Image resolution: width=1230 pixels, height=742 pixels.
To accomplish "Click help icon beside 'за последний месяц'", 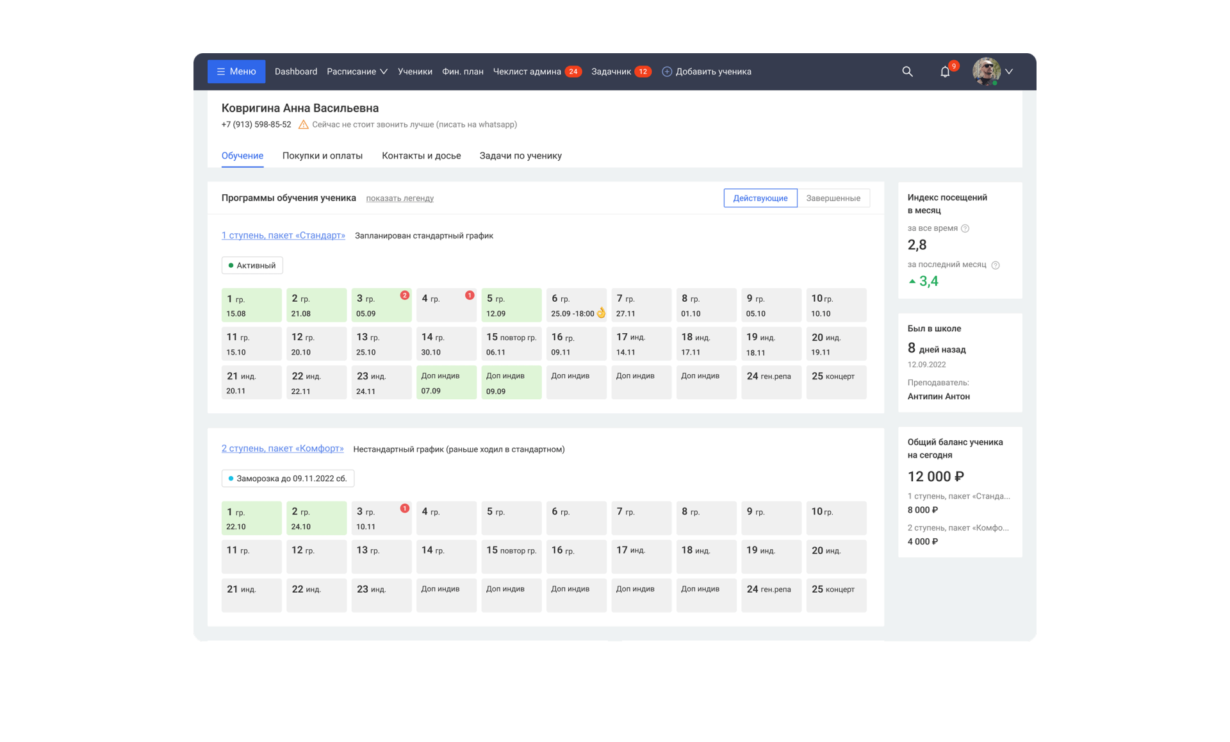I will [995, 265].
